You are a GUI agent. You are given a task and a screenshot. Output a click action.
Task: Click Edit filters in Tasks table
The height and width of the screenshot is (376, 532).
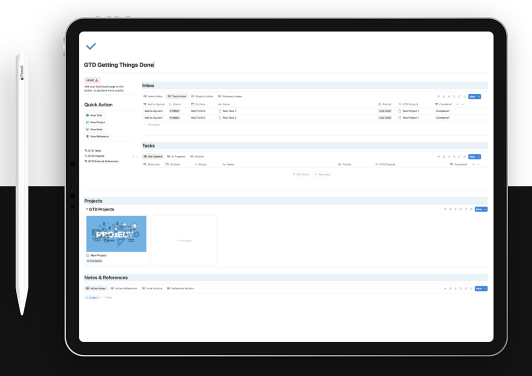click(x=301, y=175)
